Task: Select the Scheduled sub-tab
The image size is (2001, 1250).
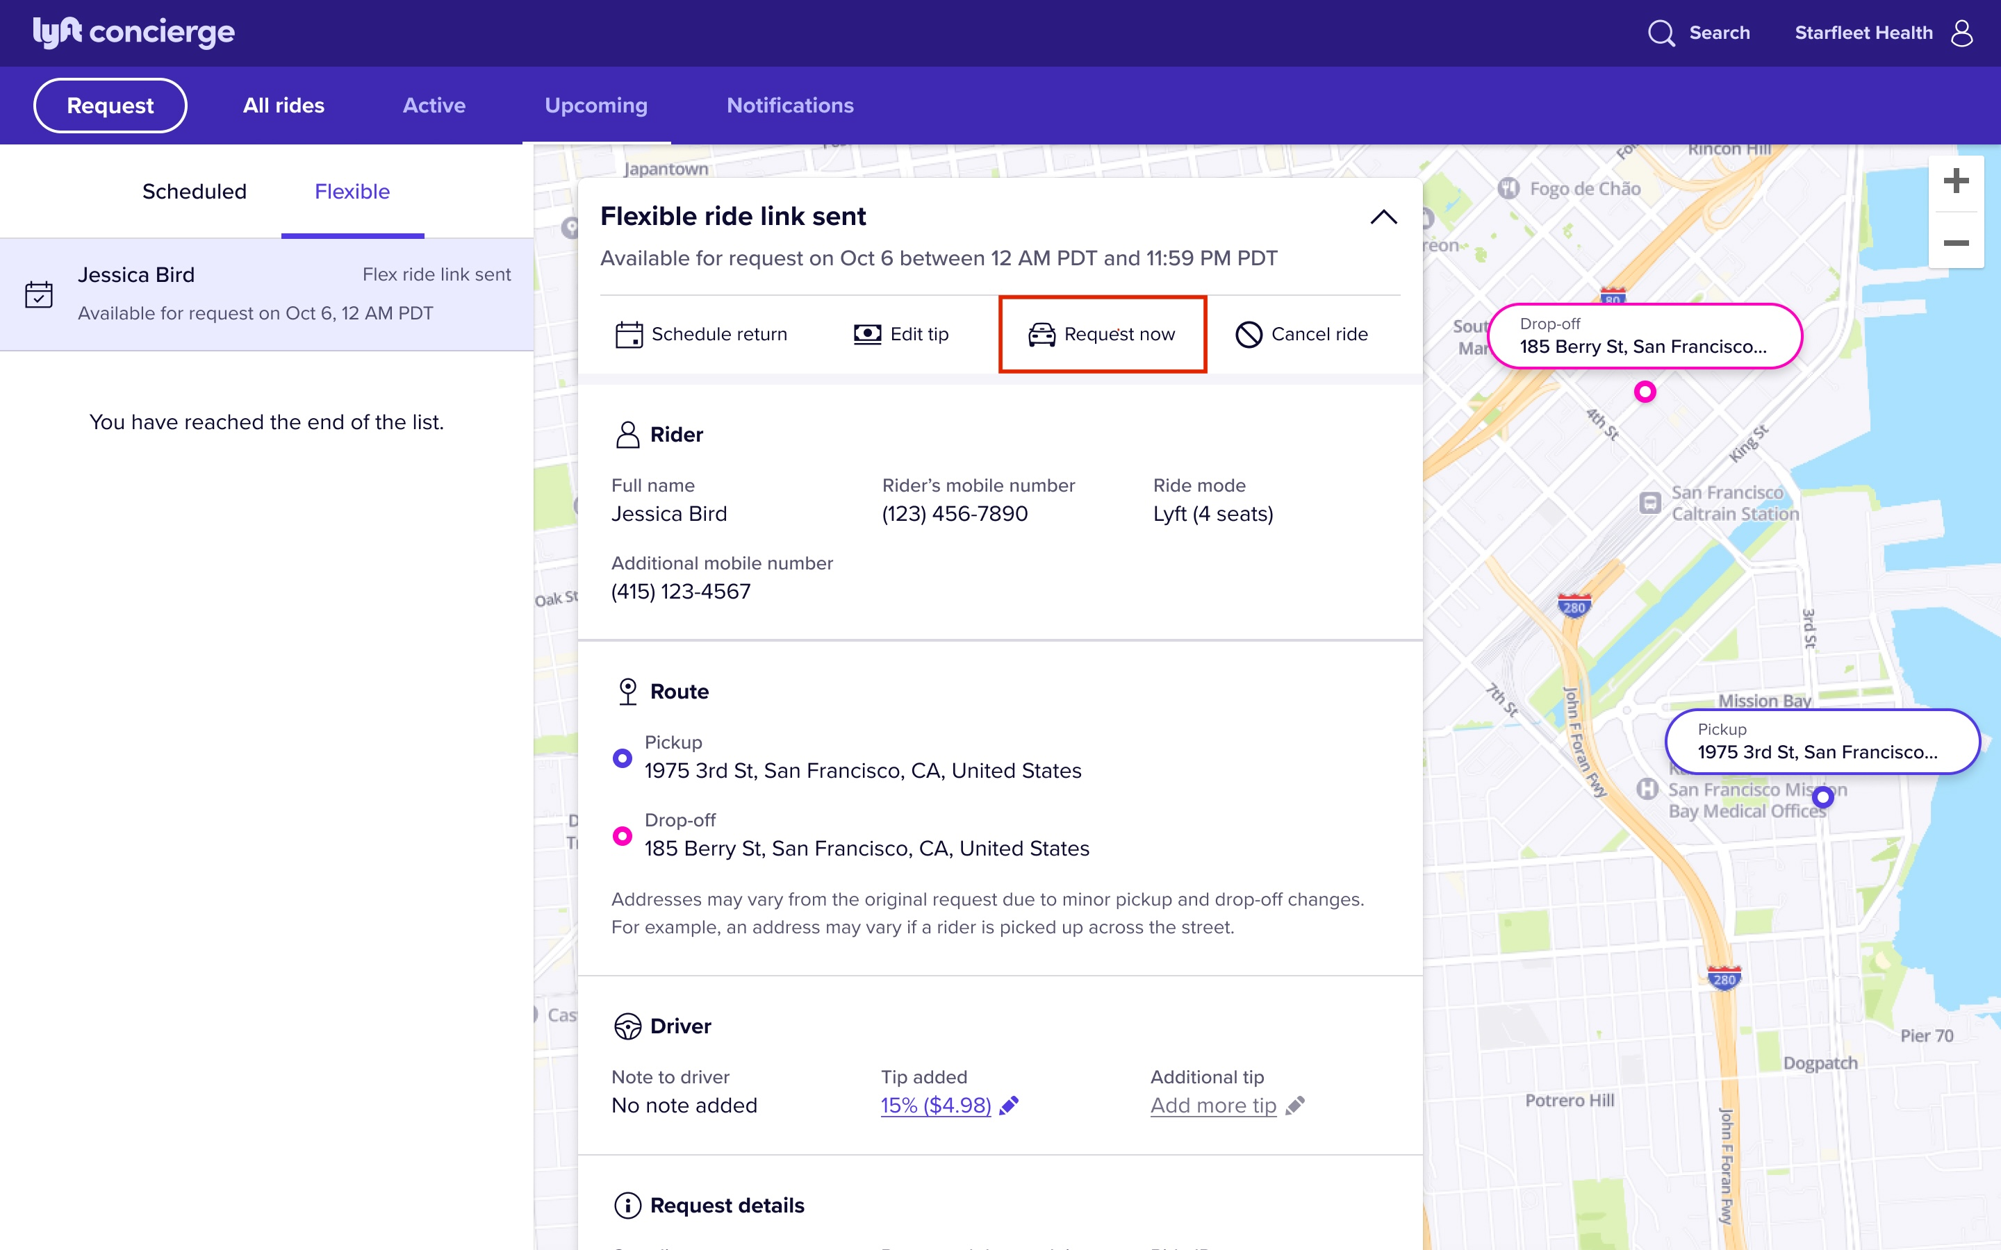Action: [x=195, y=191]
